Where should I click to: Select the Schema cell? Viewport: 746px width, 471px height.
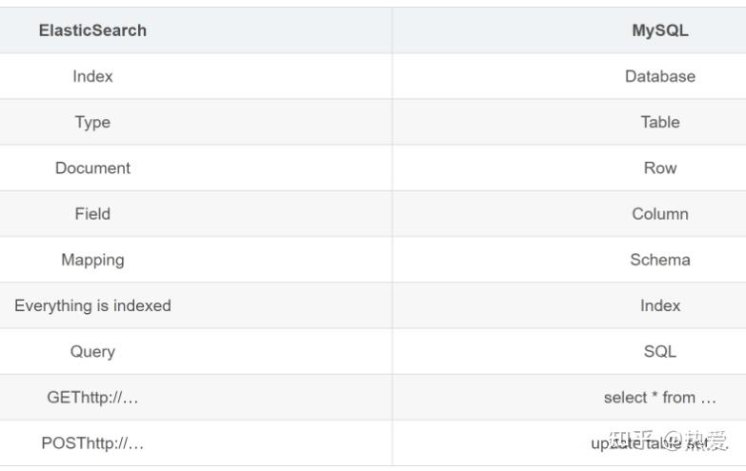[x=659, y=259]
